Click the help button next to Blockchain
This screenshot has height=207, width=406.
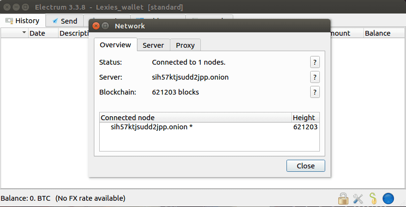315,92
